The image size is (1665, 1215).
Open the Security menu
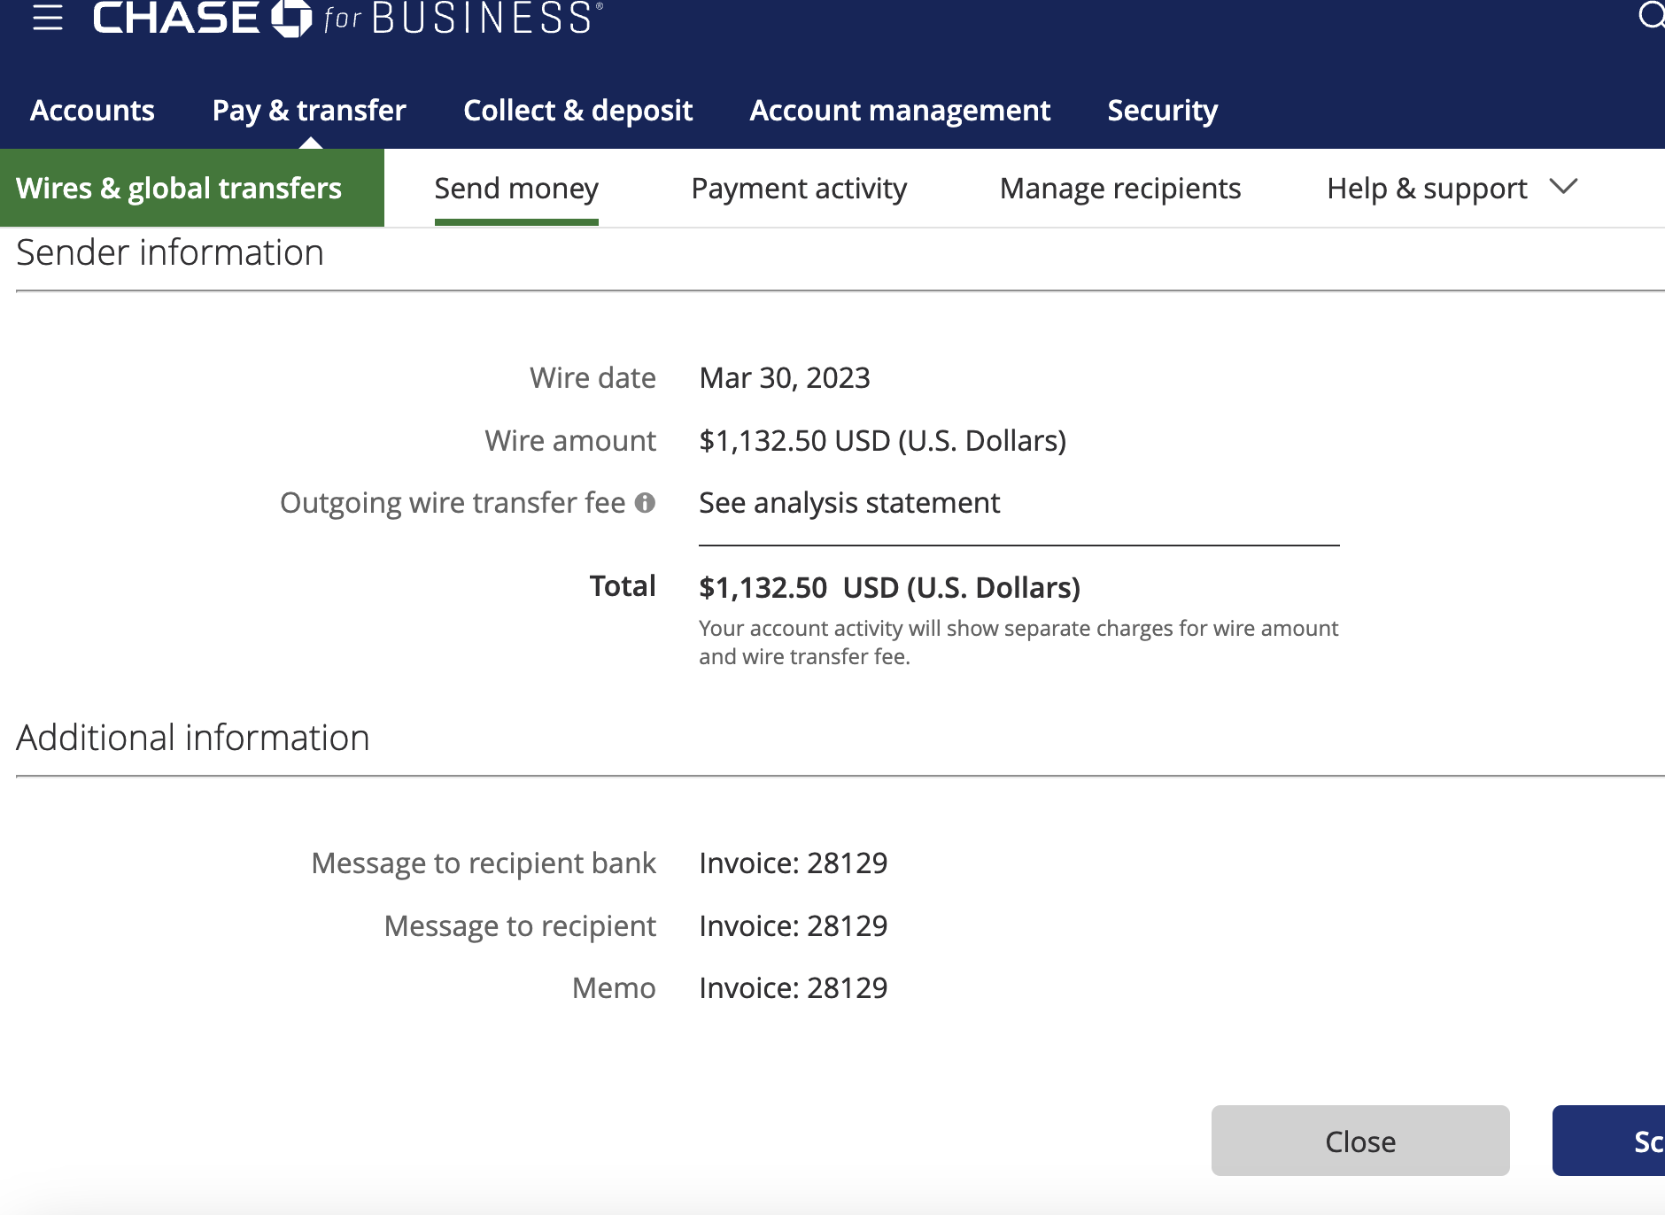pos(1162,111)
